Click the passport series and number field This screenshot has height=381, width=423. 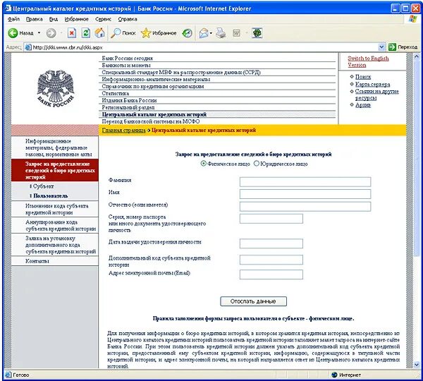(x=271, y=219)
